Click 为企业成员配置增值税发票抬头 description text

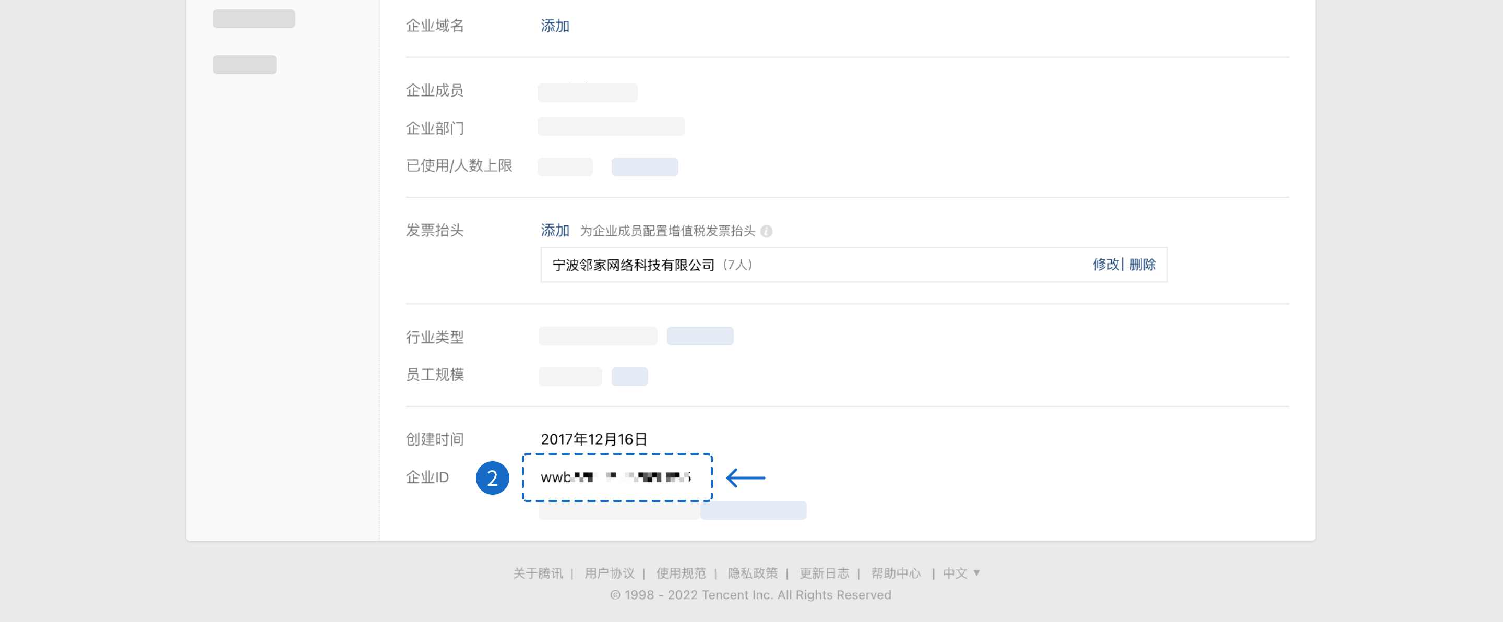[x=667, y=231]
